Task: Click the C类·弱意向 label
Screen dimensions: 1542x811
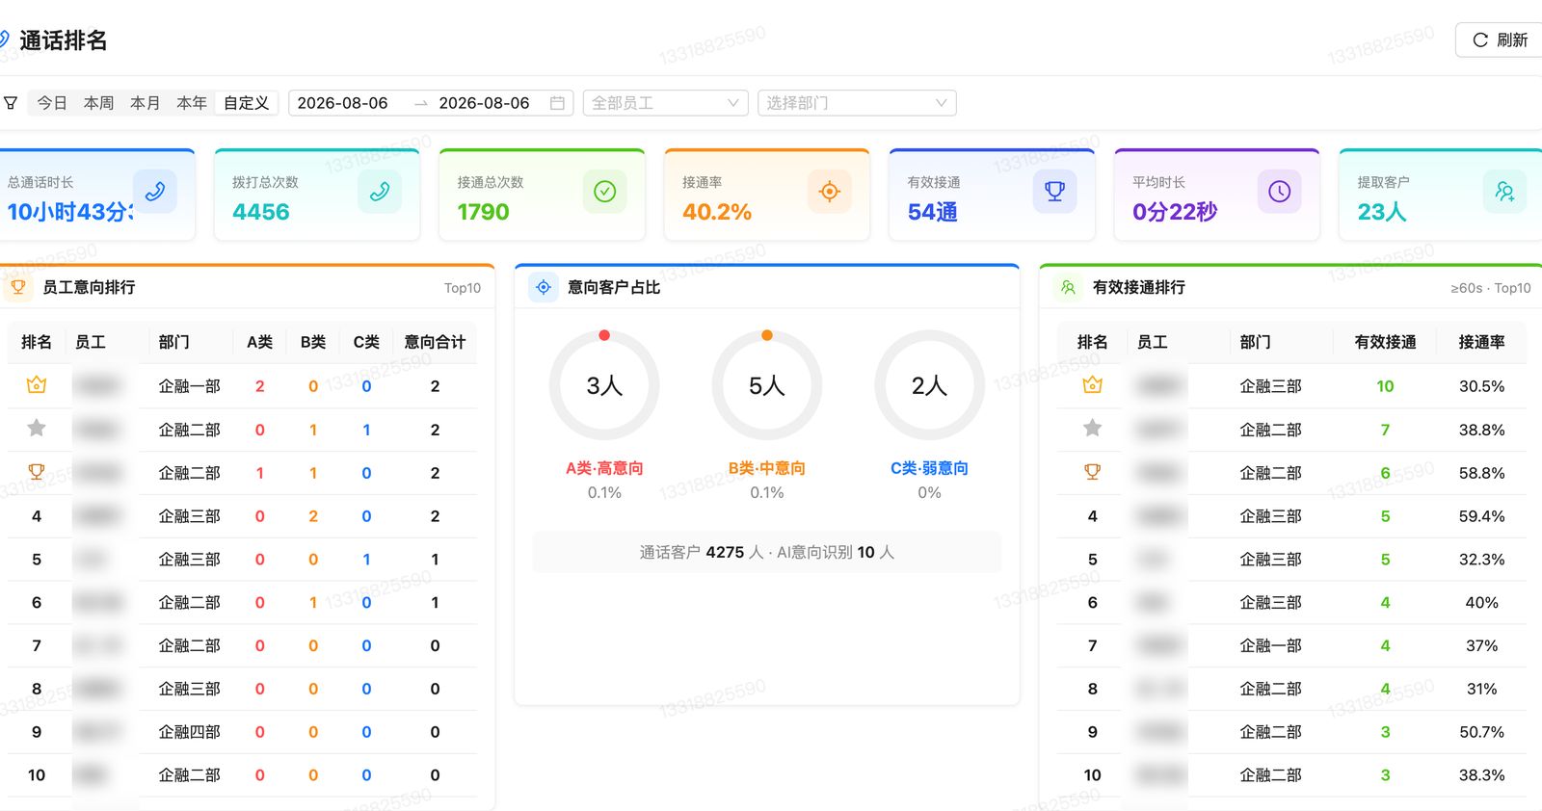Action: point(929,468)
